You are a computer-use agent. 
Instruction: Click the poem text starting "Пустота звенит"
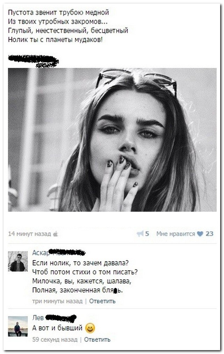coord(68,26)
